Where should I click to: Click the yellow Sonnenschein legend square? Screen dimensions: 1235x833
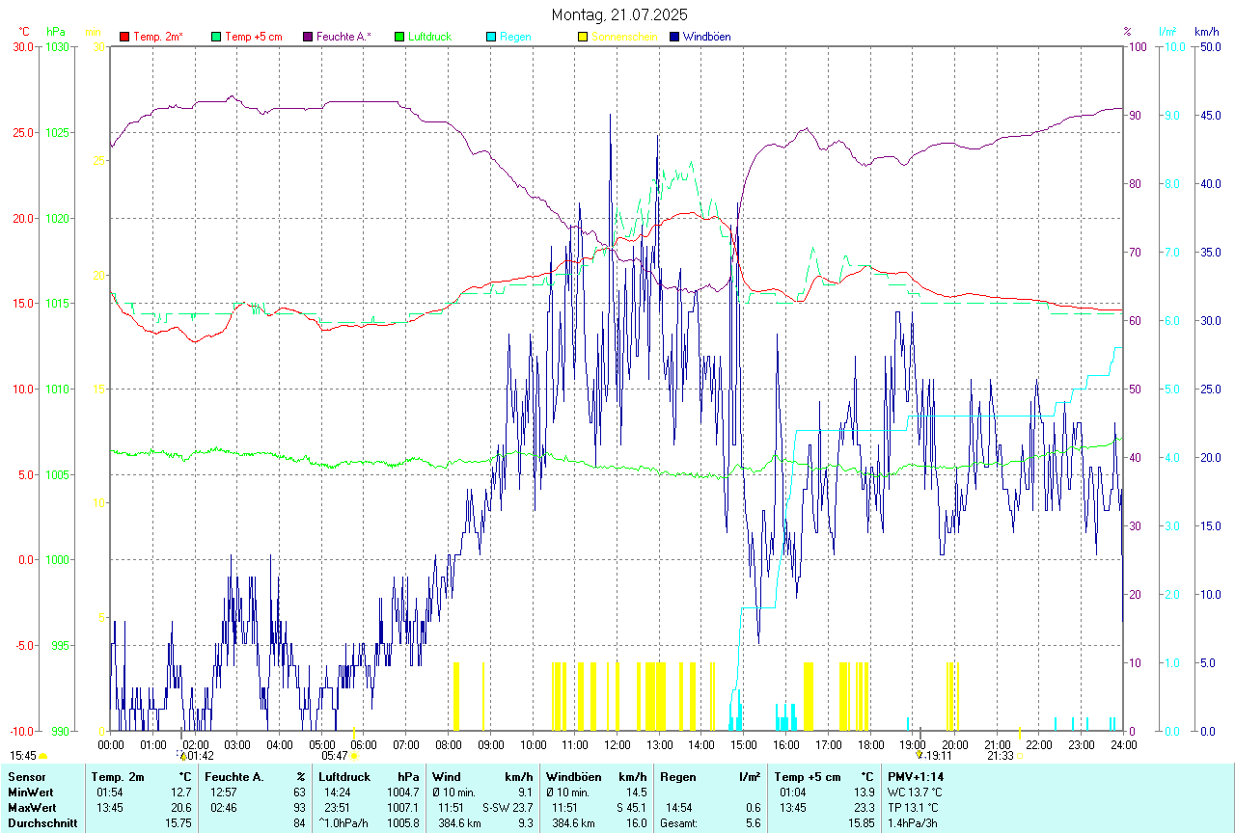(x=583, y=37)
